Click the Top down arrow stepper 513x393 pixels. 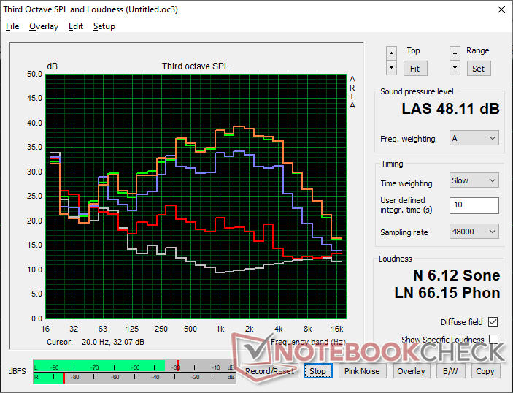click(392, 68)
